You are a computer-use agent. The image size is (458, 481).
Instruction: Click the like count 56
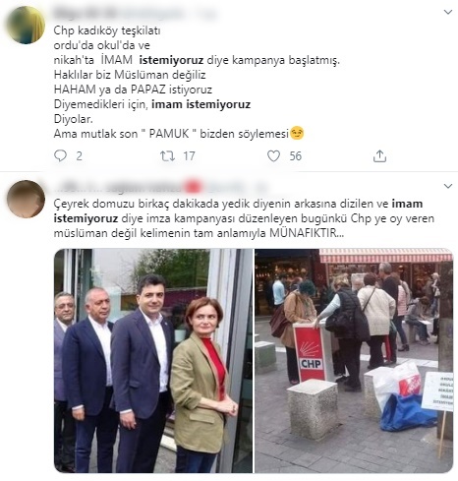[x=295, y=156]
